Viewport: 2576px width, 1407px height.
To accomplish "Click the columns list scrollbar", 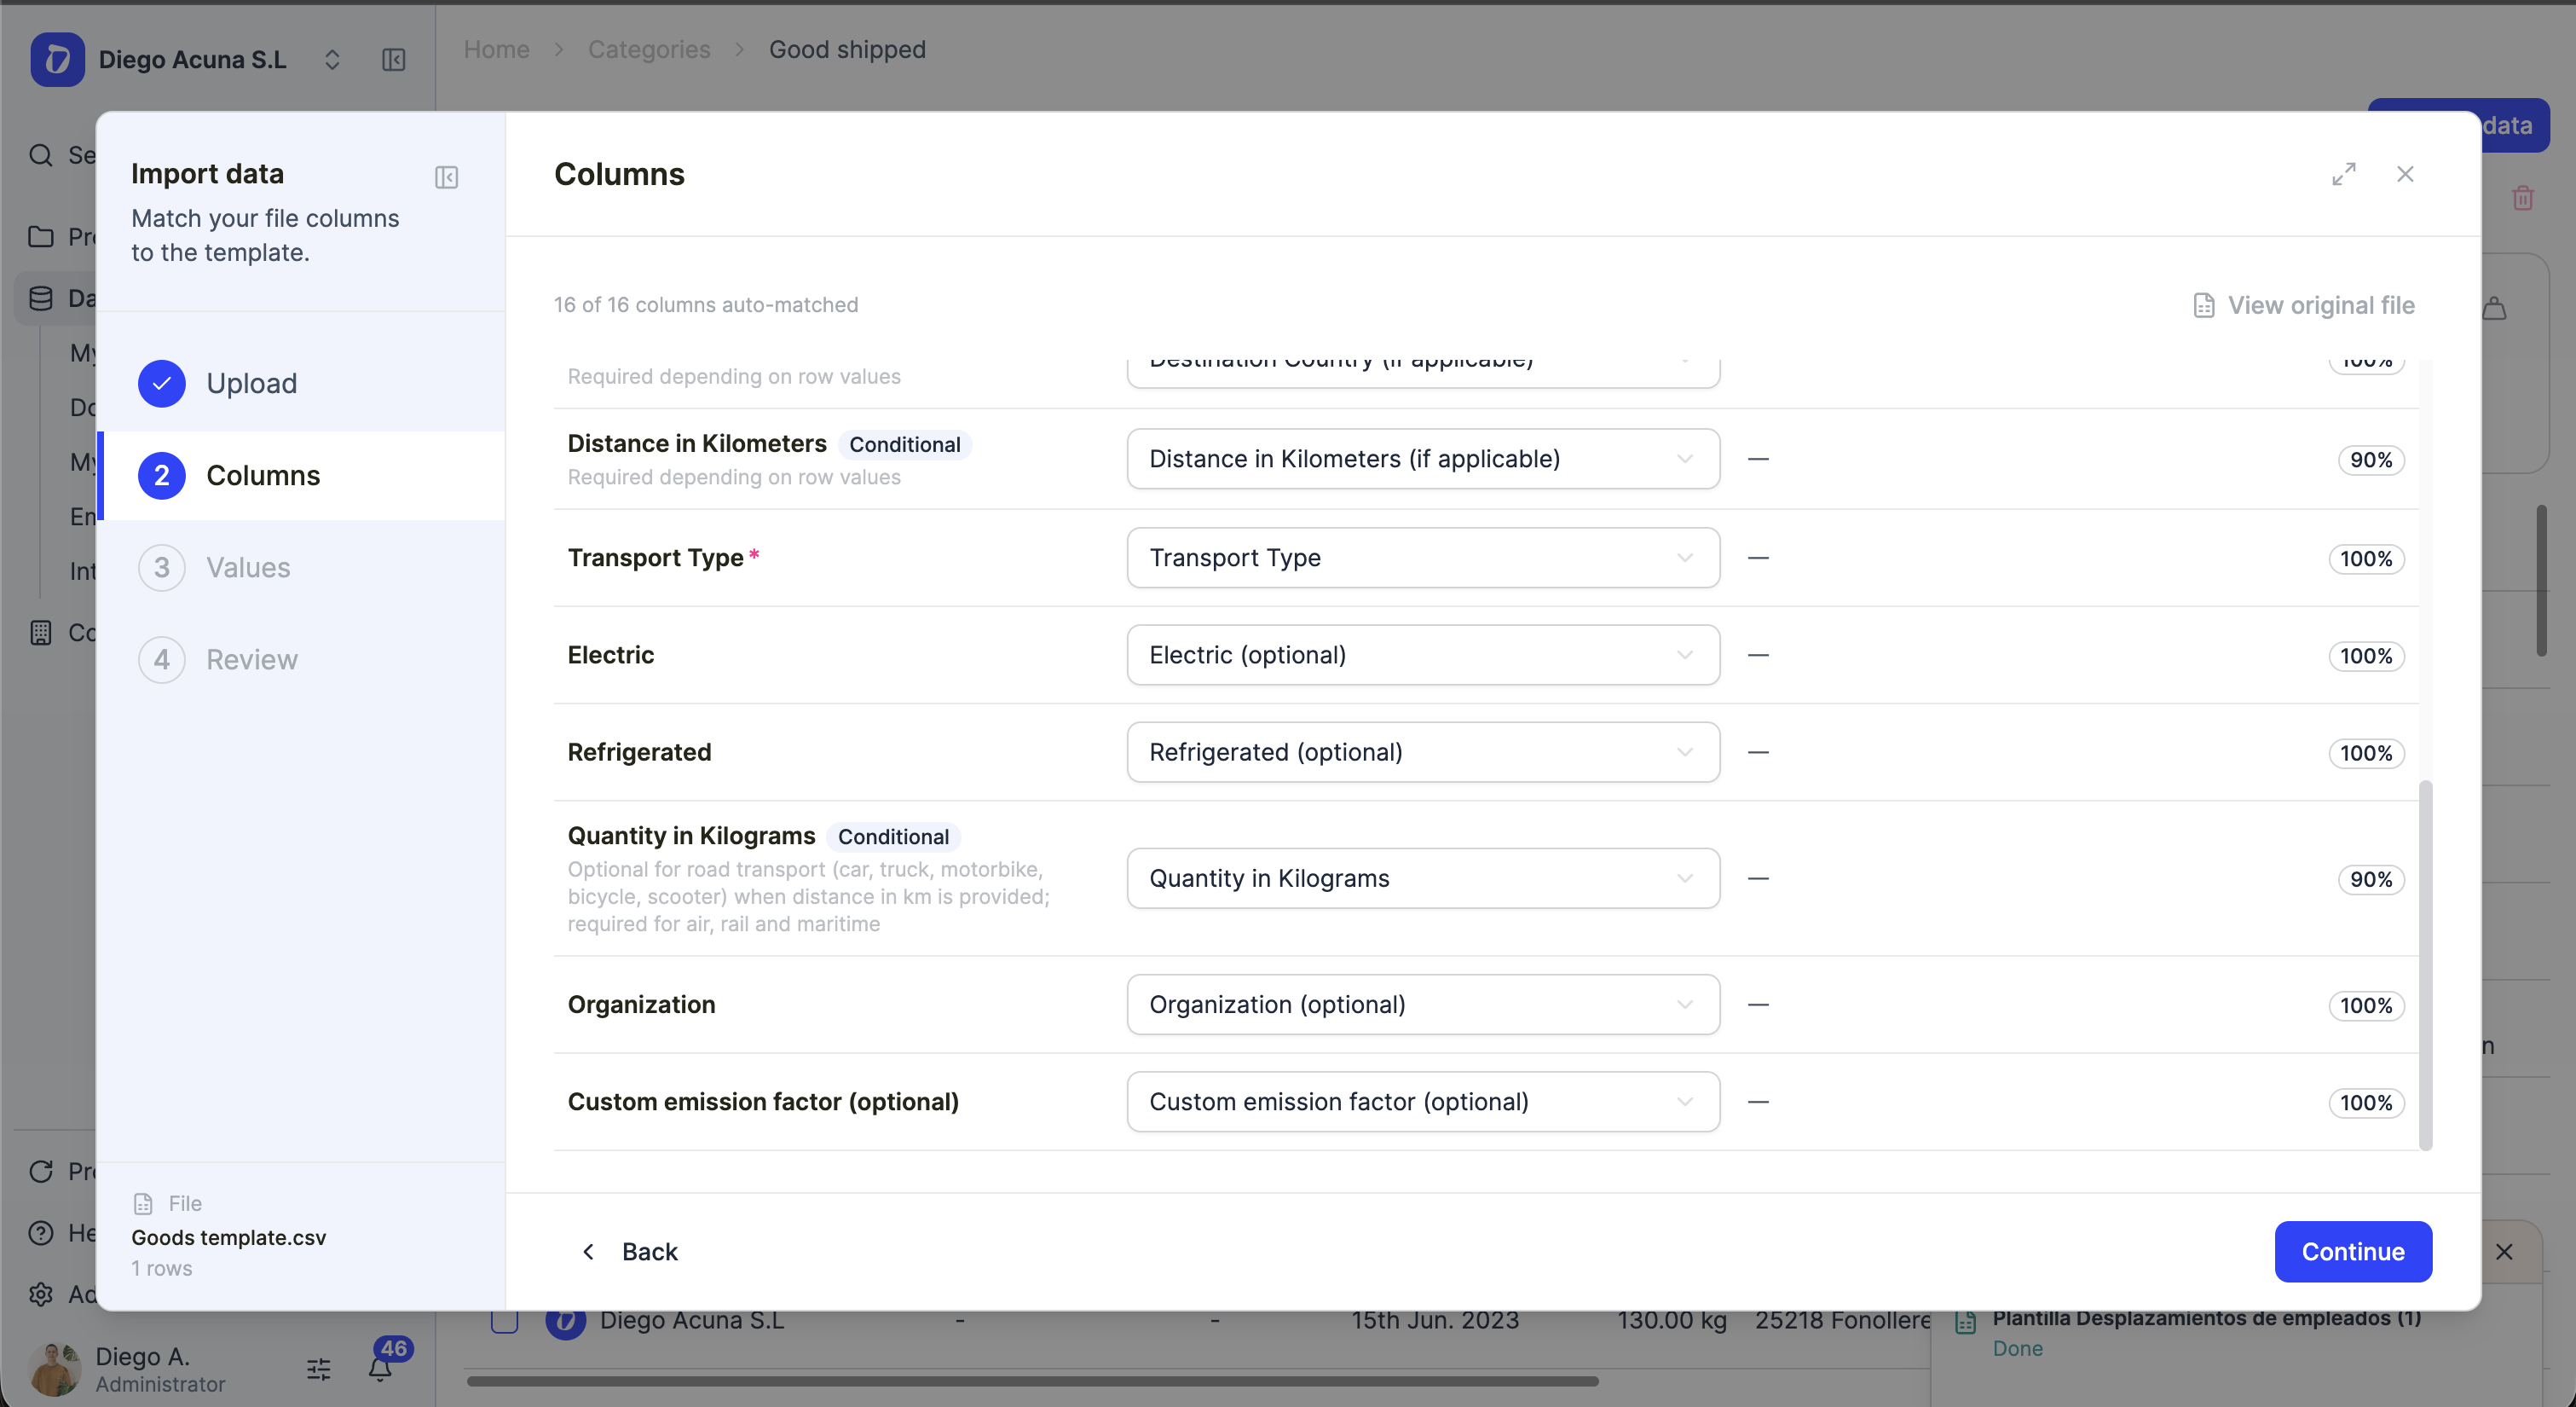I will click(x=2425, y=965).
